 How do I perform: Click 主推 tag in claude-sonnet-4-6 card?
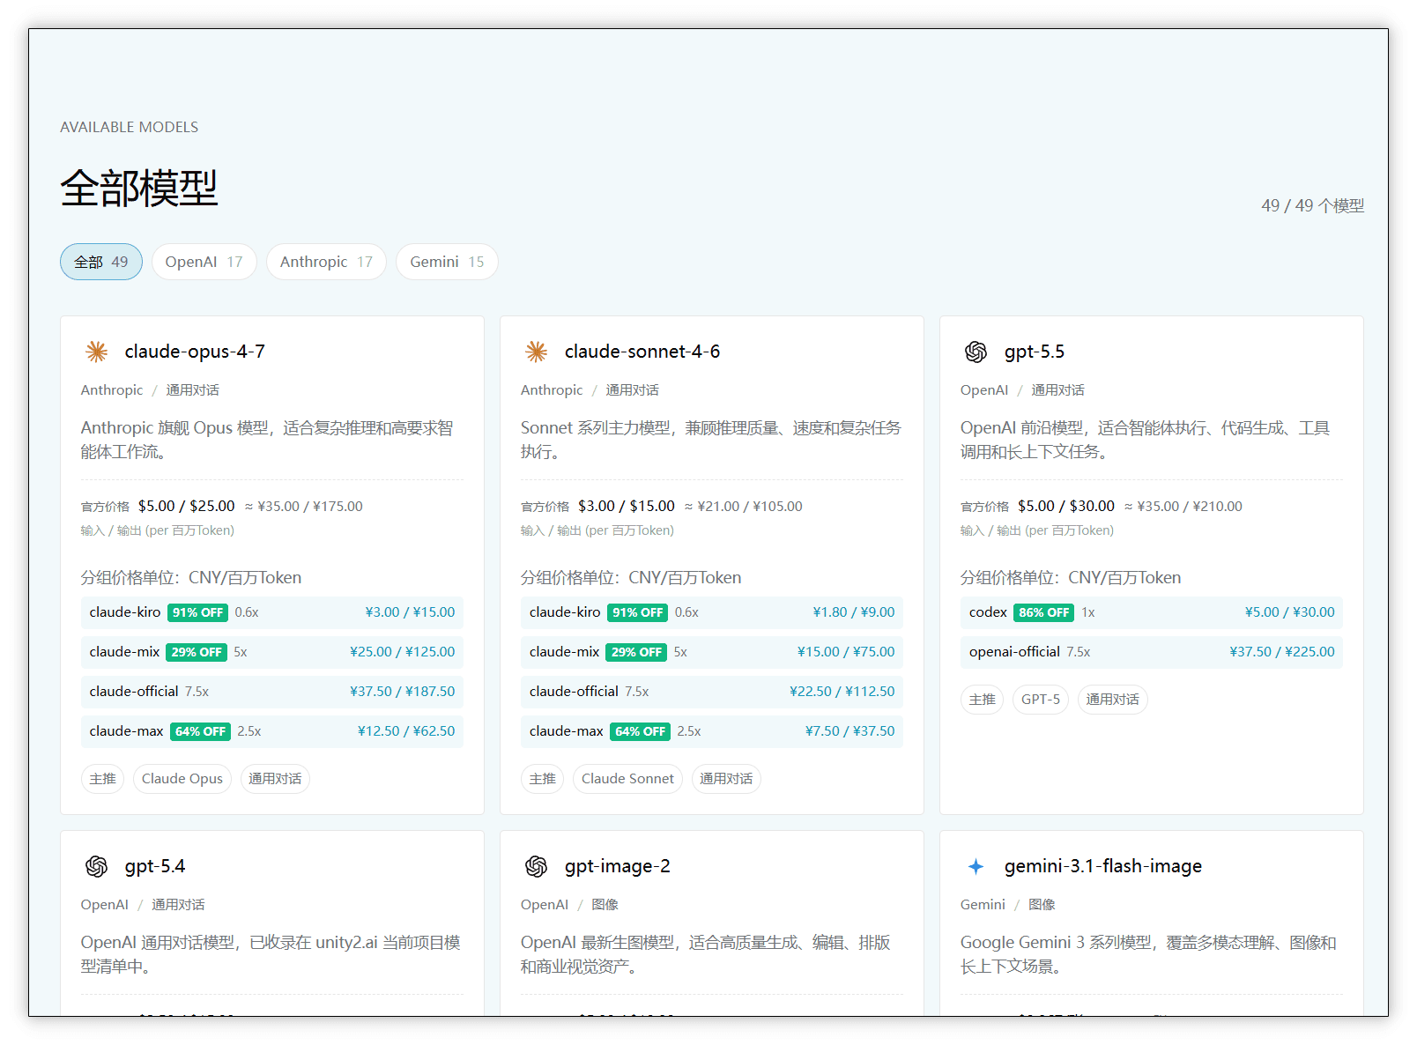542,779
